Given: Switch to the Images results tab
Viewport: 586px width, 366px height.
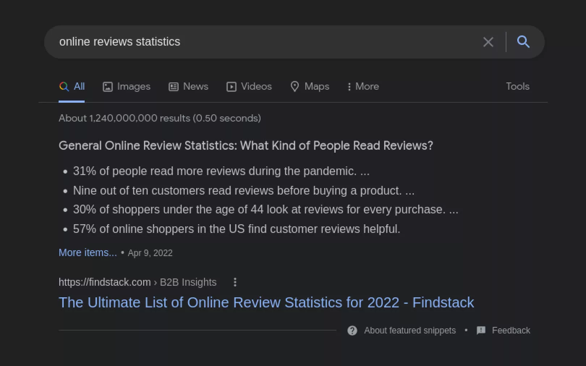Looking at the screenshot, I should 127,86.
